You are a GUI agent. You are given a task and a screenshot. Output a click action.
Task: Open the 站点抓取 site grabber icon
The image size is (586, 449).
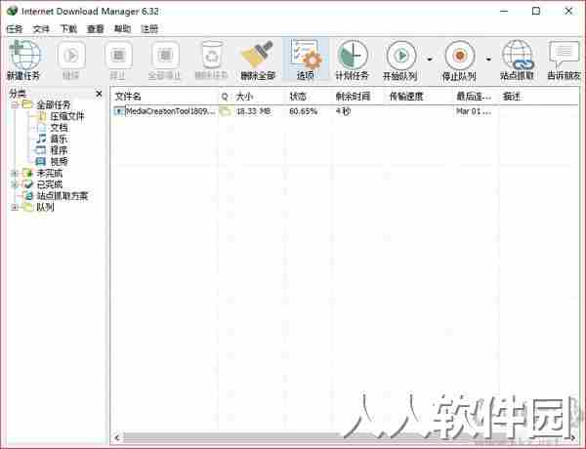click(x=518, y=61)
